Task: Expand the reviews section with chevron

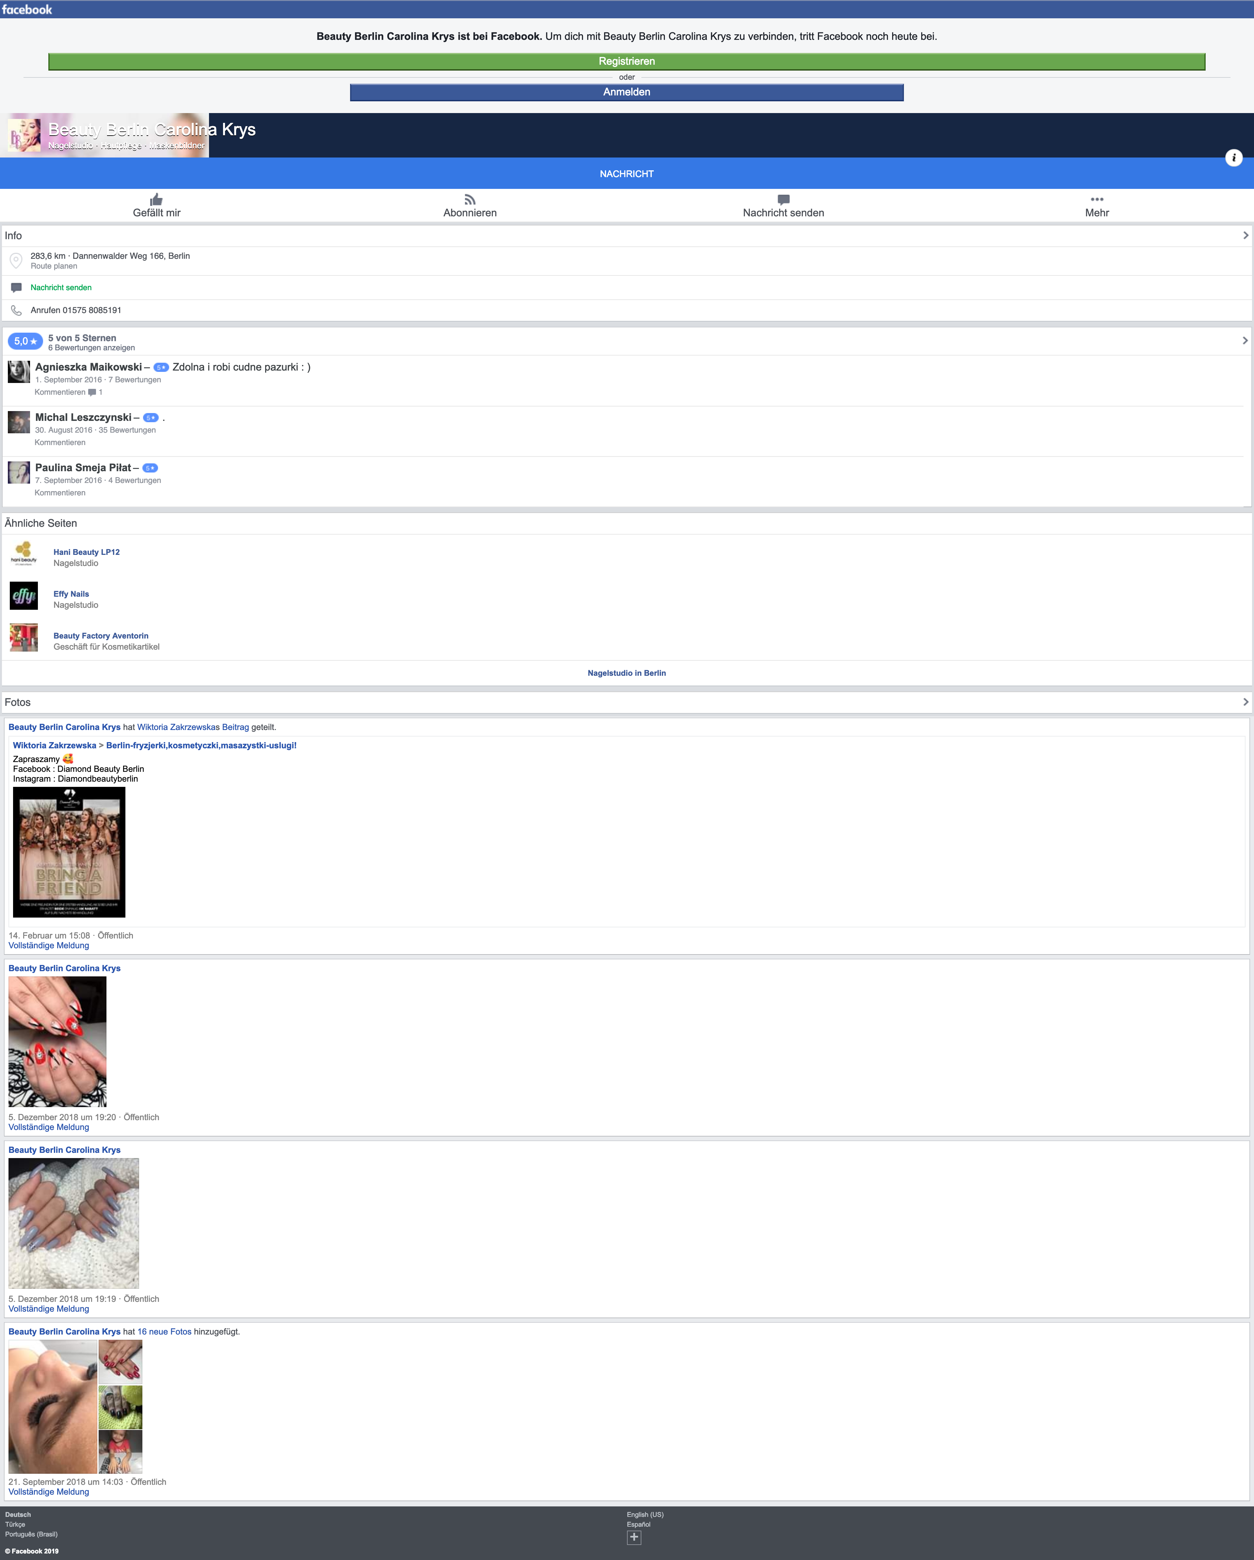Action: [x=1245, y=341]
